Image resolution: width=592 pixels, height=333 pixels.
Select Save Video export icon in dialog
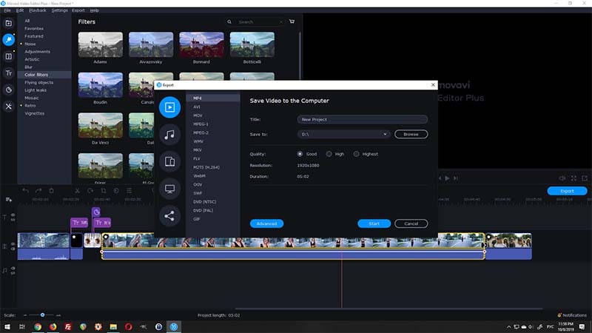click(169, 107)
